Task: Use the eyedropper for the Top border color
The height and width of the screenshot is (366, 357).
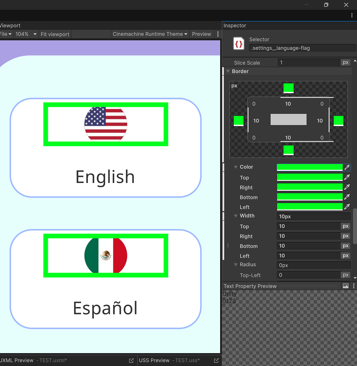Action: (x=347, y=177)
